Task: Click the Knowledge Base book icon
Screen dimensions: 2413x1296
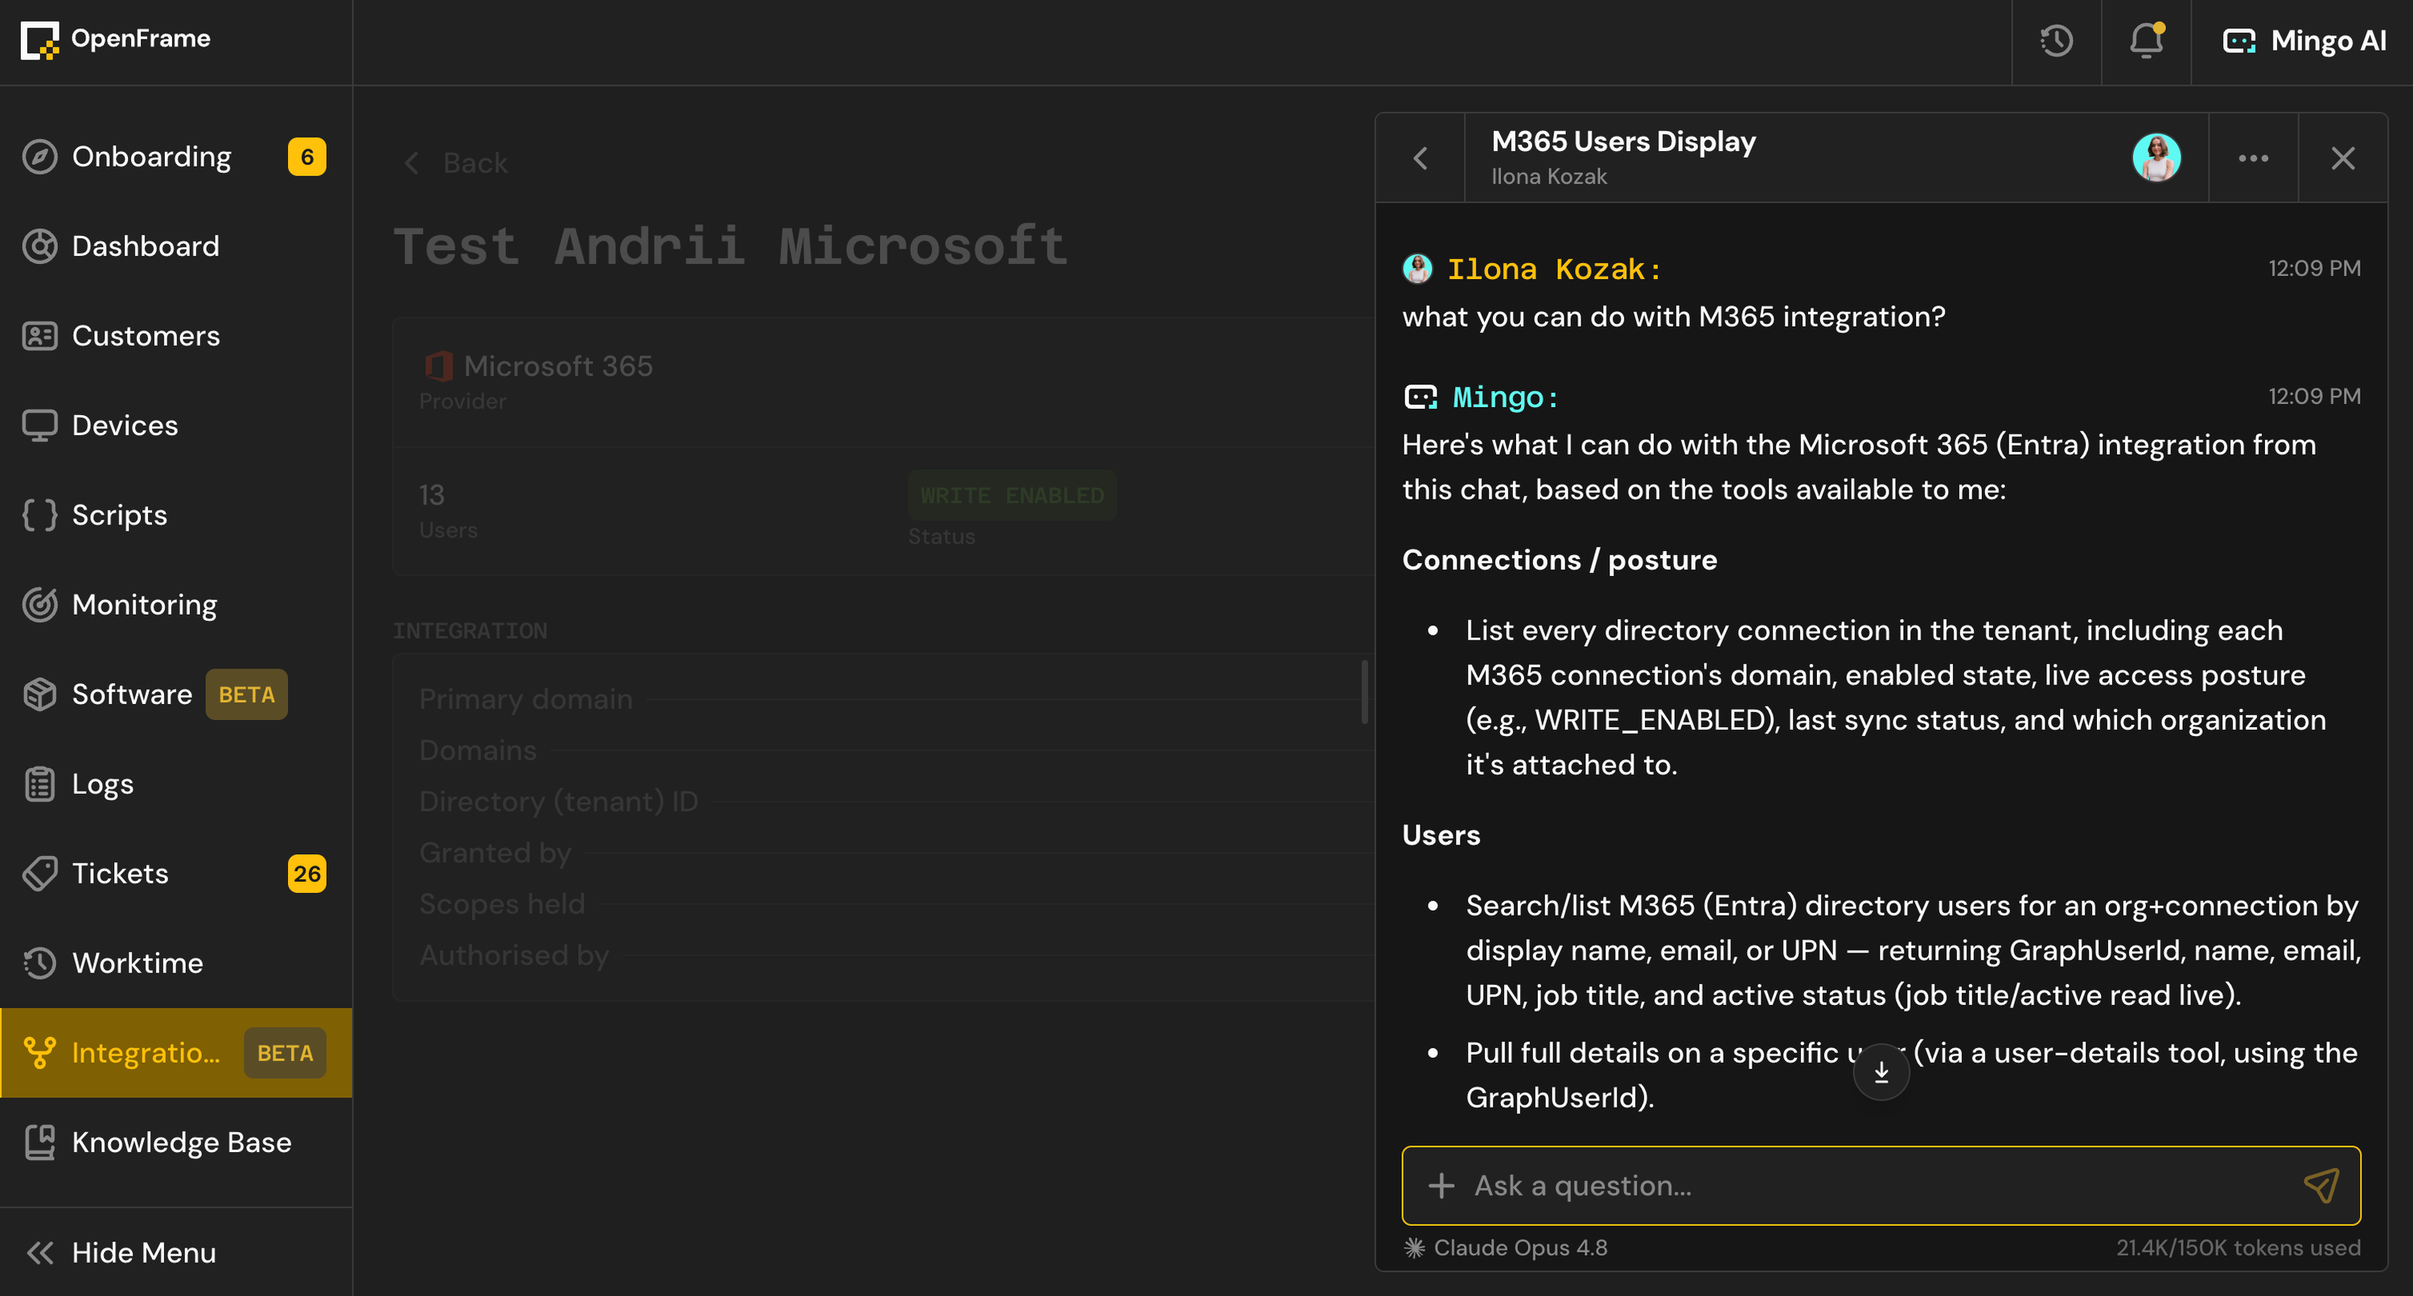Action: click(39, 1142)
